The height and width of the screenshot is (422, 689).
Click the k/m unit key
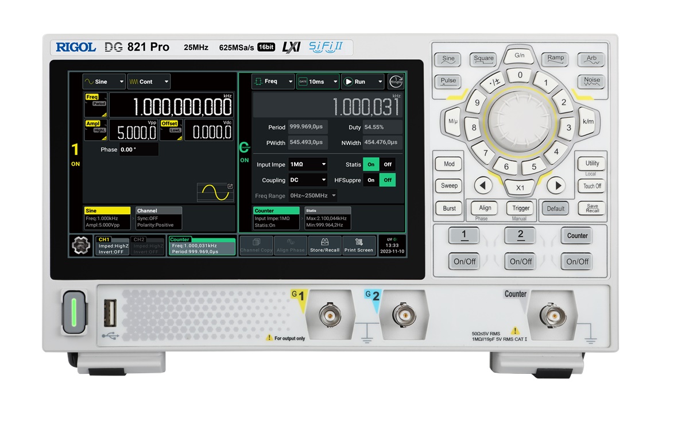588,122
